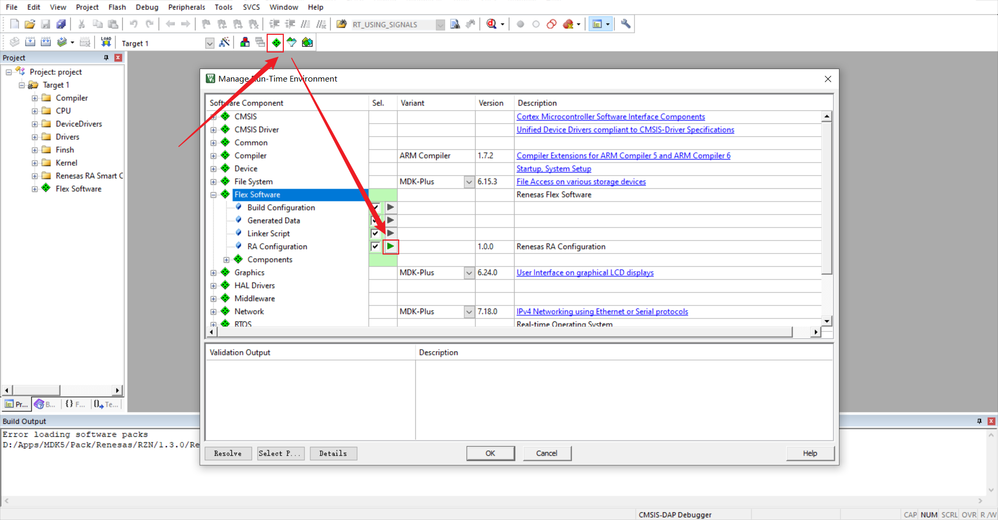Open the Startup, System Setup link
The image size is (998, 520).
554,169
